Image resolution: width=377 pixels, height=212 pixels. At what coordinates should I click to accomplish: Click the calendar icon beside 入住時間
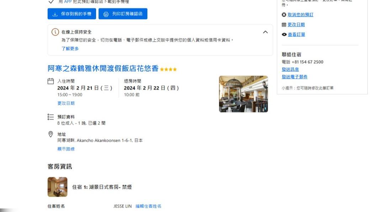(51, 81)
